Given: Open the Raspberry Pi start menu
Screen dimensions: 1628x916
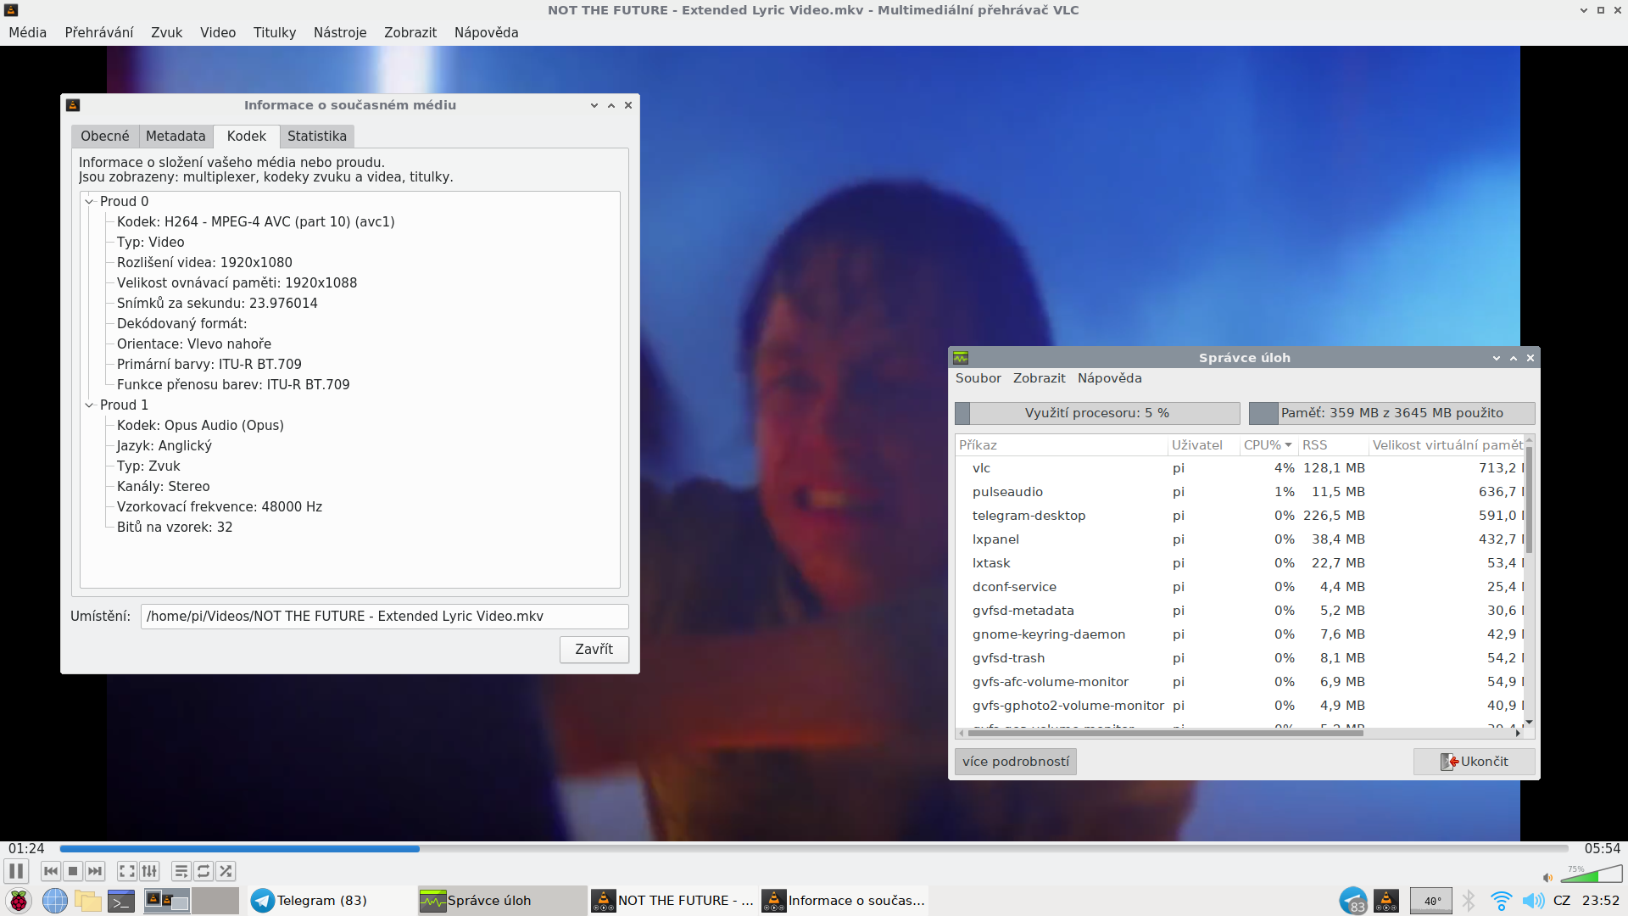Looking at the screenshot, I should pyautogui.click(x=18, y=901).
